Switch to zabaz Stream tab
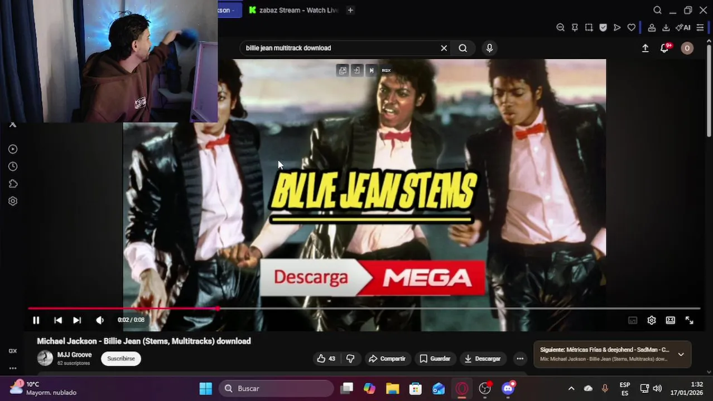 tap(293, 10)
